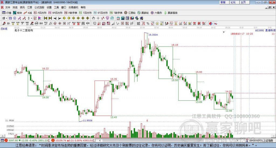Open the 文件 menu
This screenshot has height=148, width=276.
pyautogui.click(x=8, y=7)
